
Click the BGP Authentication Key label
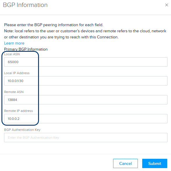(x=22, y=130)
